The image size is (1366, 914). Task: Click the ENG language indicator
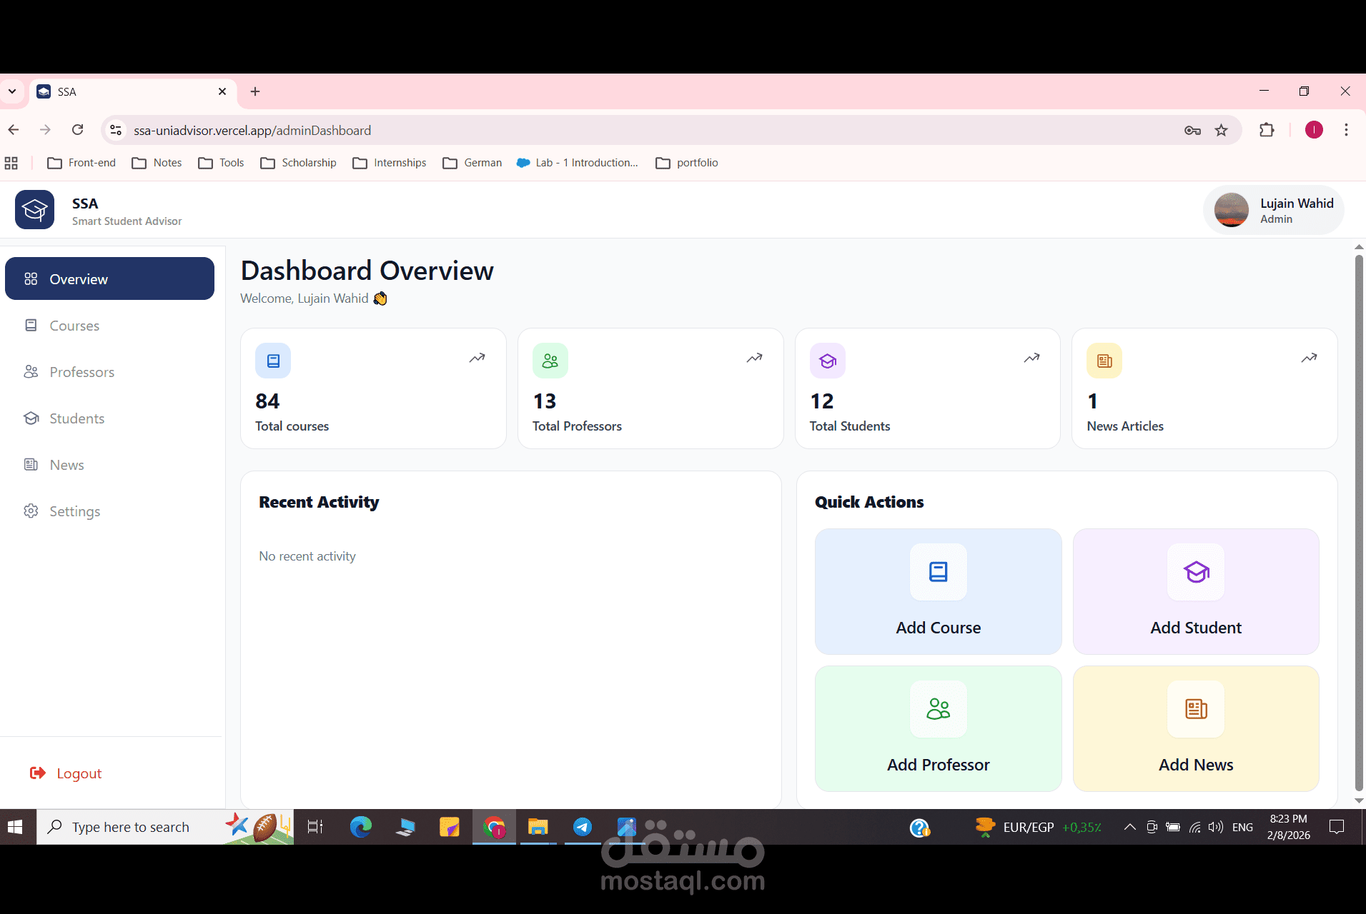1242,827
